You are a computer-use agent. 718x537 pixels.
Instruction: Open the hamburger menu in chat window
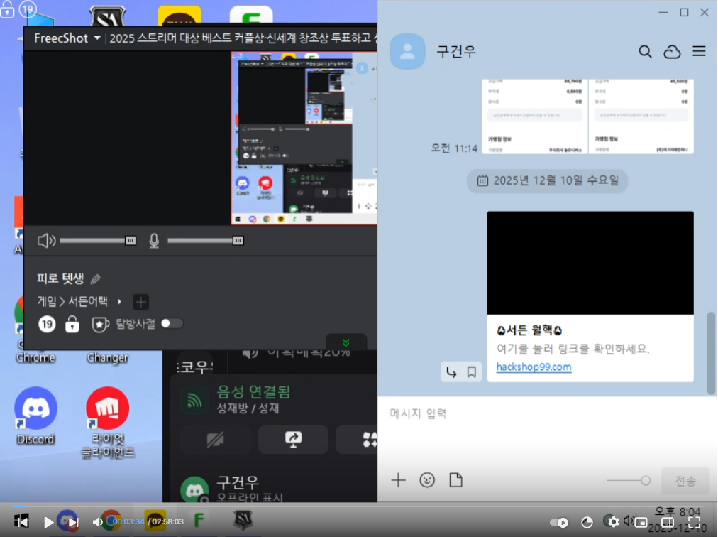[x=699, y=51]
